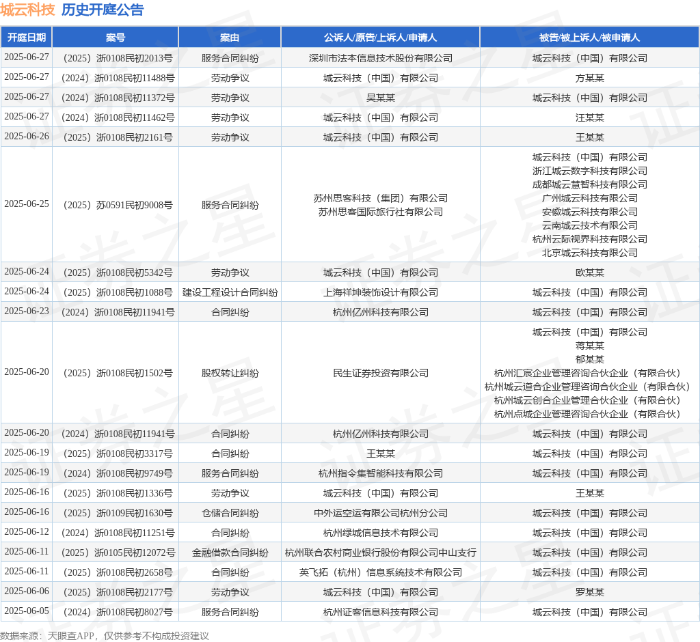Click defendant 广州城云科技有限公司
700x642 pixels.
pyautogui.click(x=589, y=198)
